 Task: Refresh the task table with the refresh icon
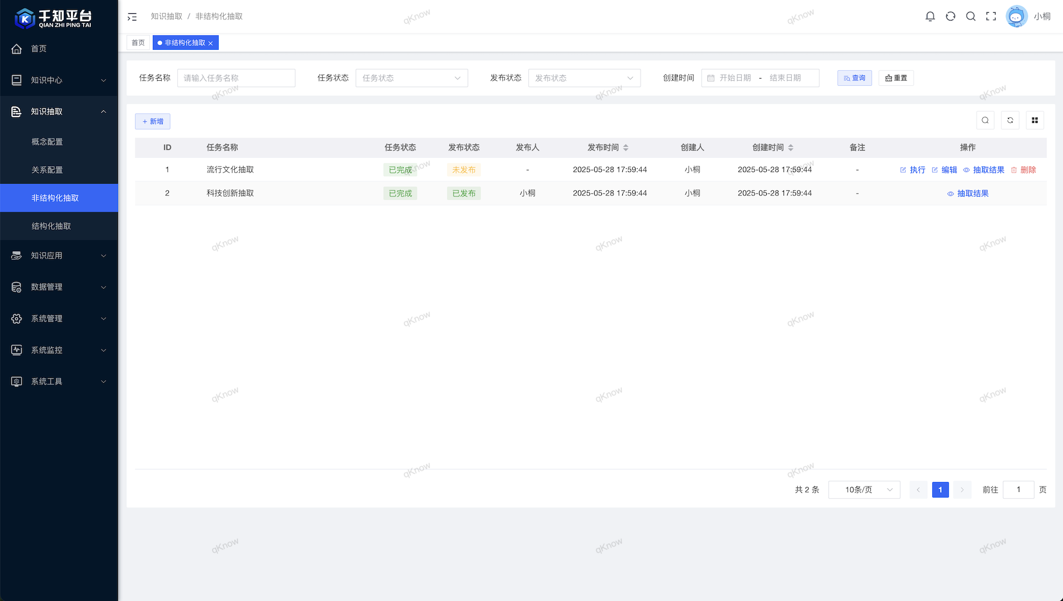tap(1010, 120)
